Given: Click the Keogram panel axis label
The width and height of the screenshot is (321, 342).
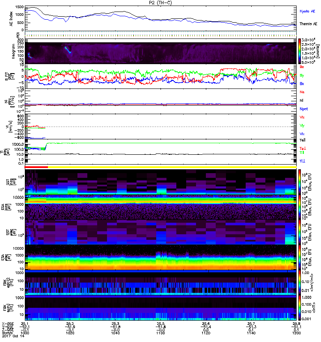Looking at the screenshot, I should pos(6,51).
